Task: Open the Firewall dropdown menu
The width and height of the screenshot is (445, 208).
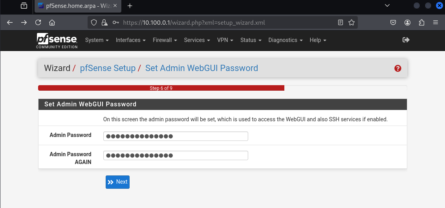Action: point(165,40)
